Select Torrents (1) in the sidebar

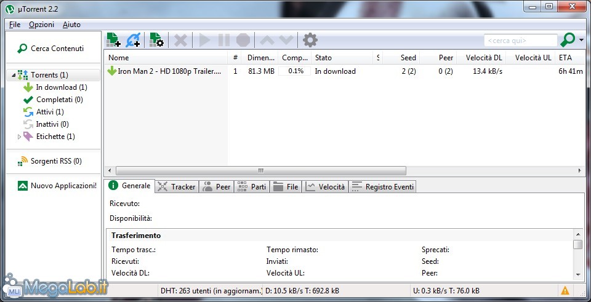(x=49, y=75)
